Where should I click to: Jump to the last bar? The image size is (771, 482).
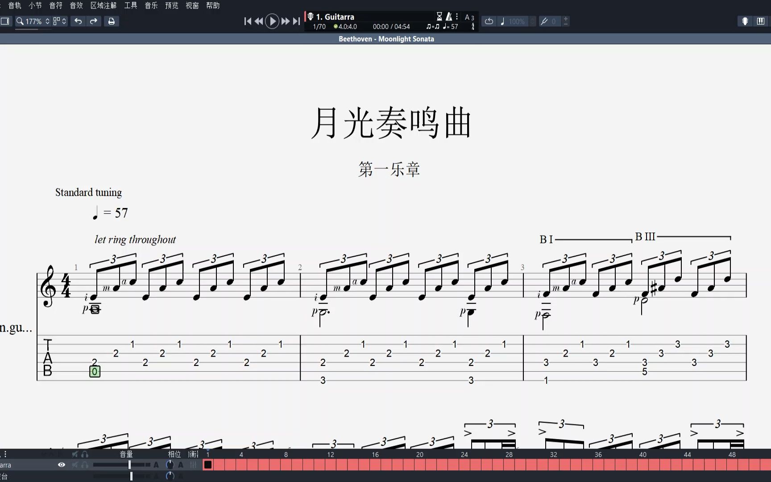click(296, 21)
